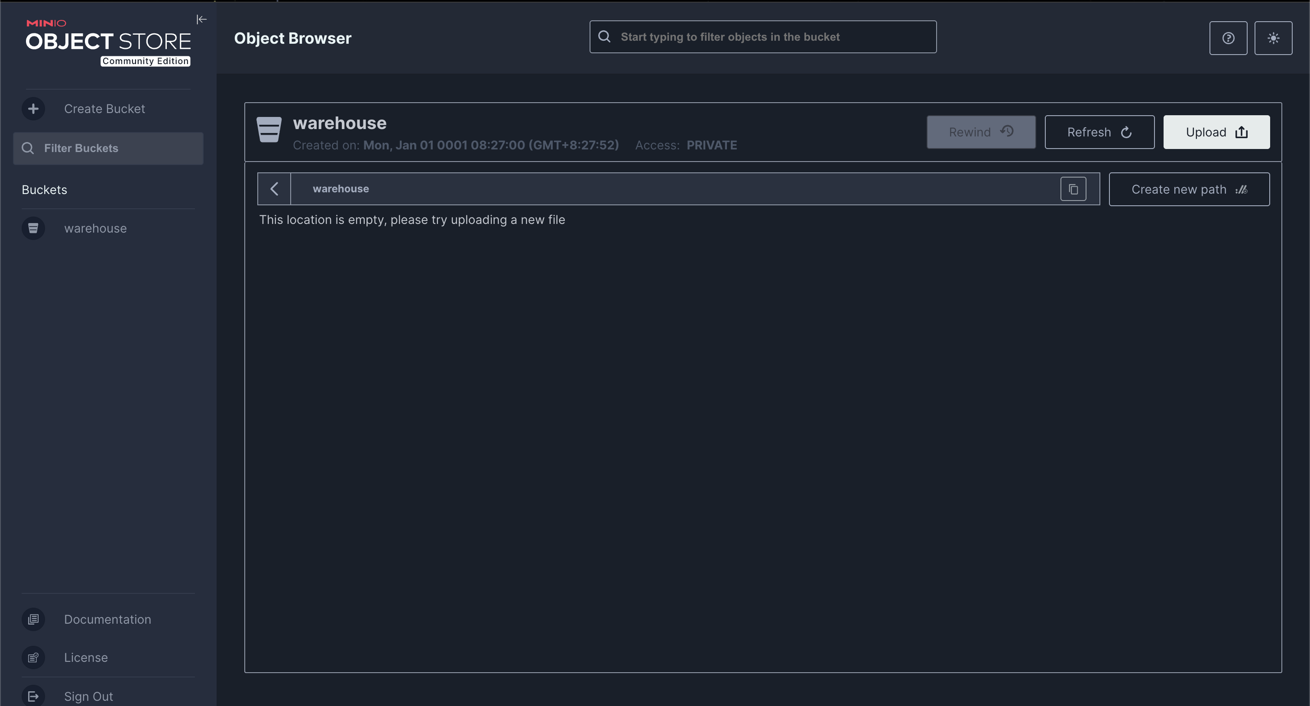Click the warehouse breadcrumb path
The height and width of the screenshot is (706, 1310).
(341, 189)
